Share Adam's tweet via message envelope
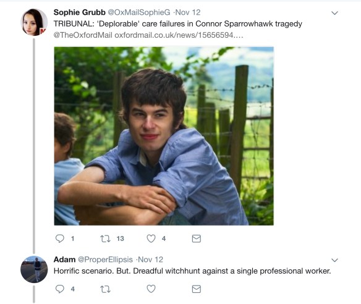361x304 pixels. tap(197, 289)
